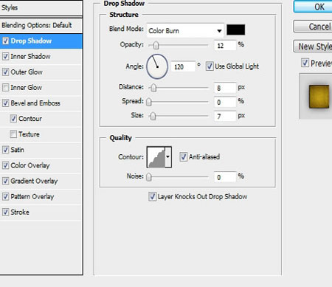Open the Blend Mode dropdown
Viewport: 332px width, 287px height.
[x=185, y=31]
